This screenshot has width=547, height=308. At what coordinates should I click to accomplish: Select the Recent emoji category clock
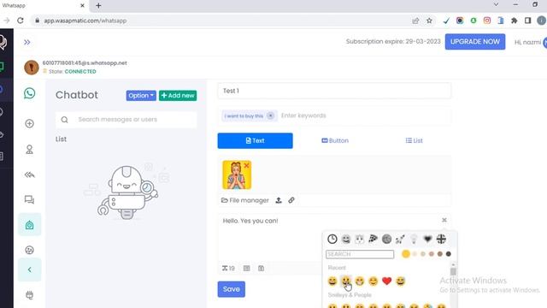(x=332, y=240)
